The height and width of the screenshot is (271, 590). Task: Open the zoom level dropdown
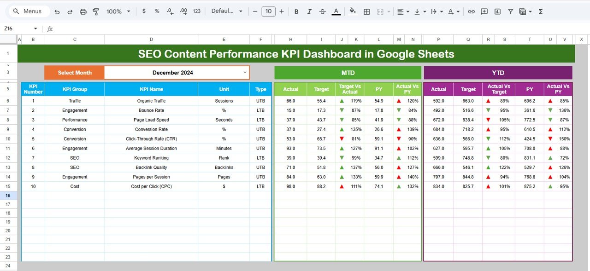point(118,11)
